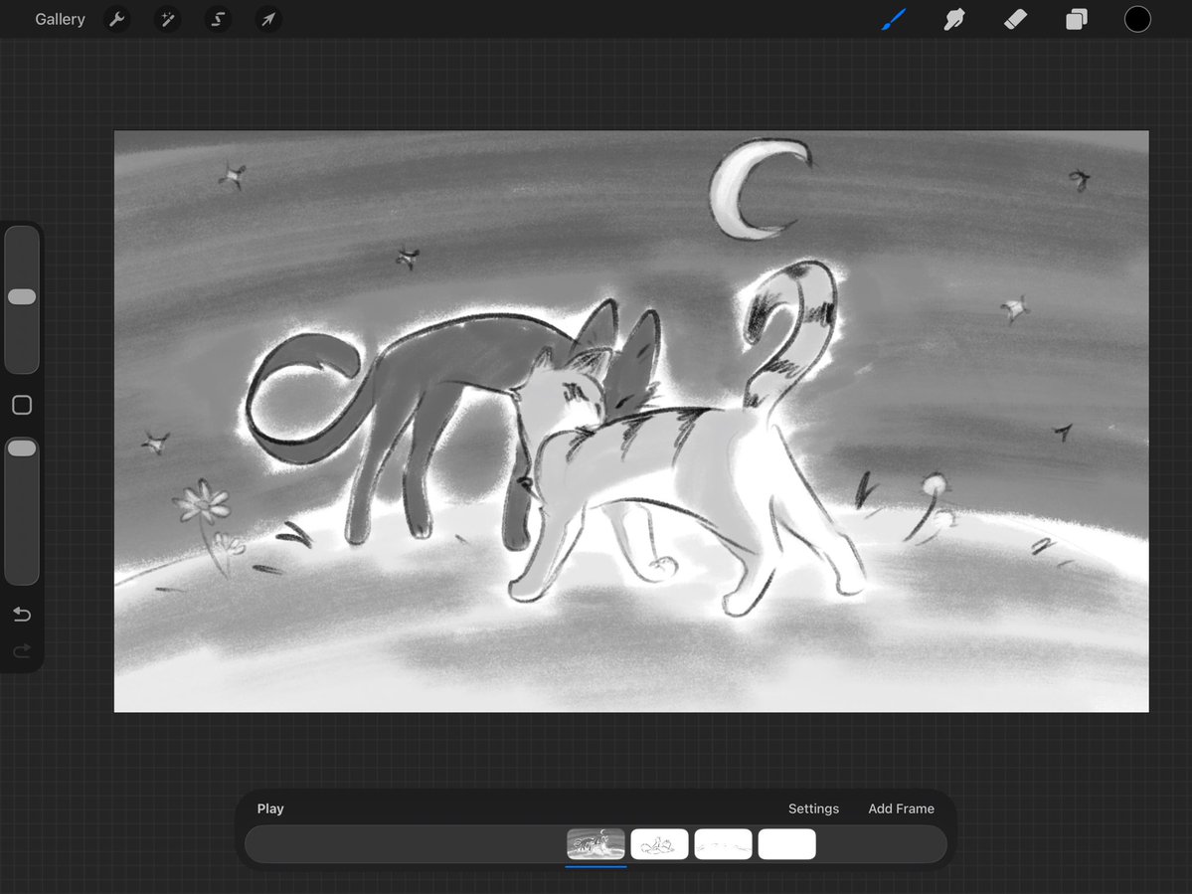Open animation Settings
This screenshot has width=1192, height=894.
tap(813, 808)
